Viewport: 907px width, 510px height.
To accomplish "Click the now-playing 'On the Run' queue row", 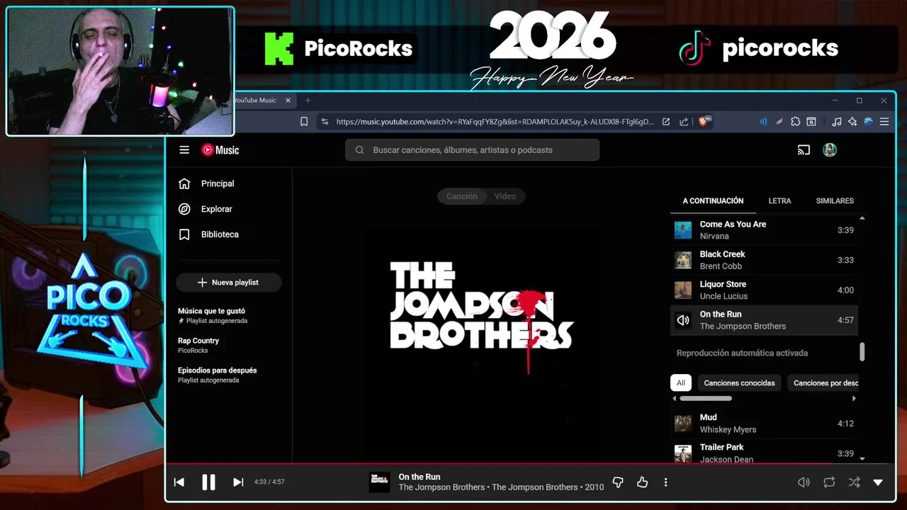I will (x=764, y=320).
